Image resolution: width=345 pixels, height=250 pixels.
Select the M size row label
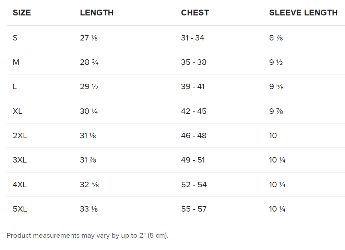tap(16, 62)
